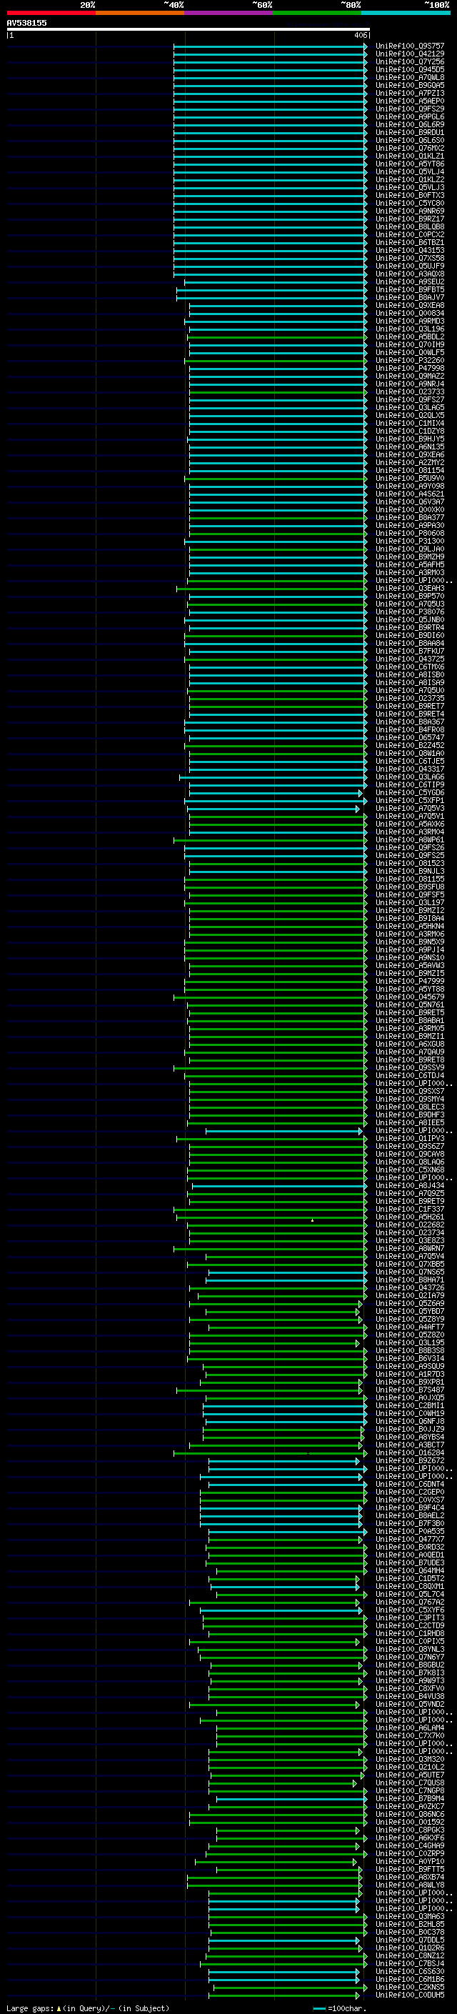Screen dimensions: 457x2014
Task: Select hit label UniRef100_Q7Y256
Action: [x=410, y=61]
